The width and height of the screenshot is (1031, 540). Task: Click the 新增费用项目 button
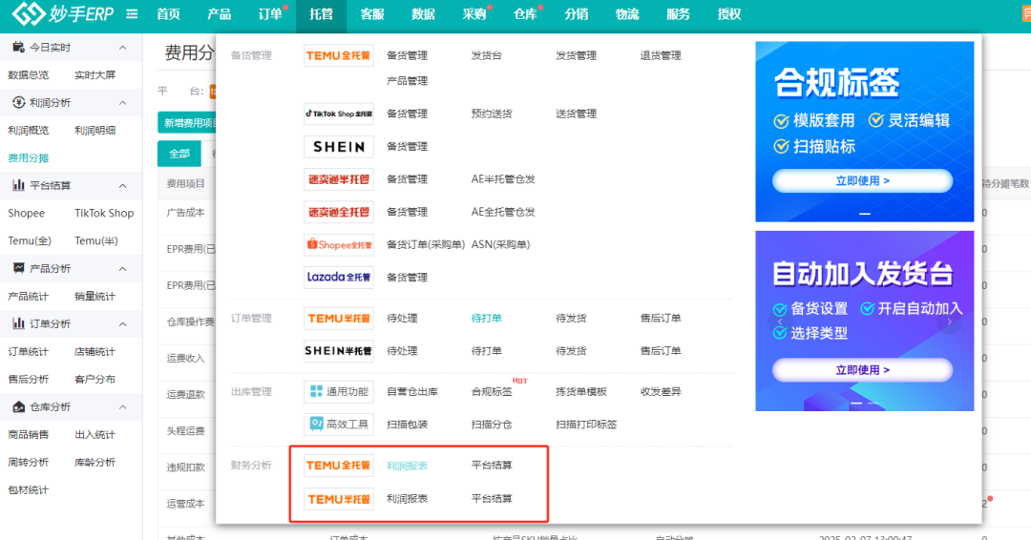click(187, 123)
